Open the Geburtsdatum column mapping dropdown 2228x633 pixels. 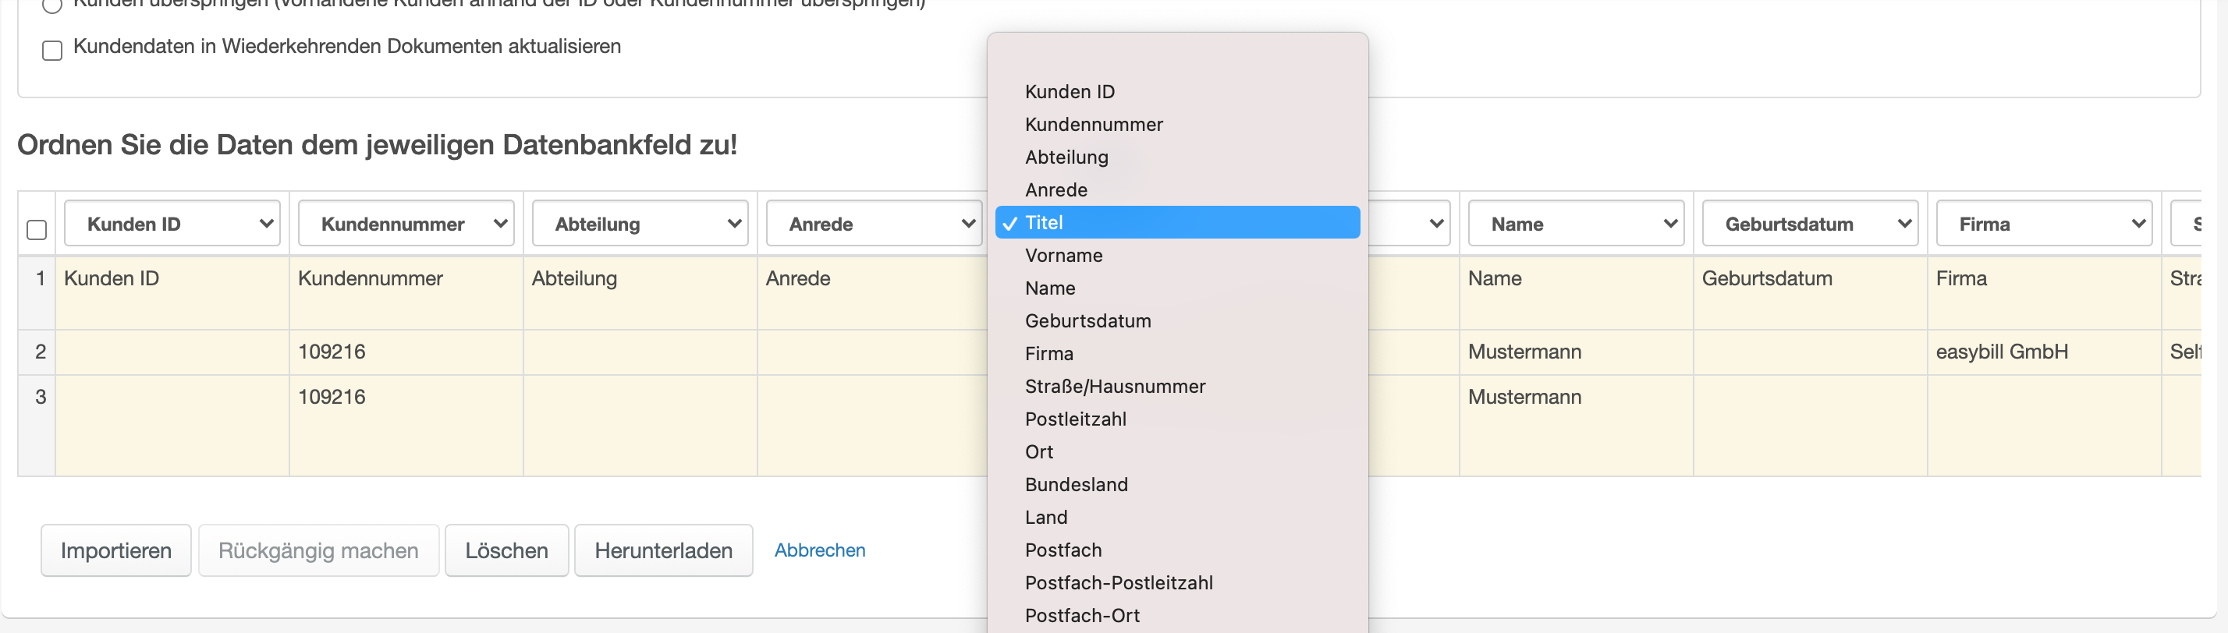click(x=1810, y=224)
